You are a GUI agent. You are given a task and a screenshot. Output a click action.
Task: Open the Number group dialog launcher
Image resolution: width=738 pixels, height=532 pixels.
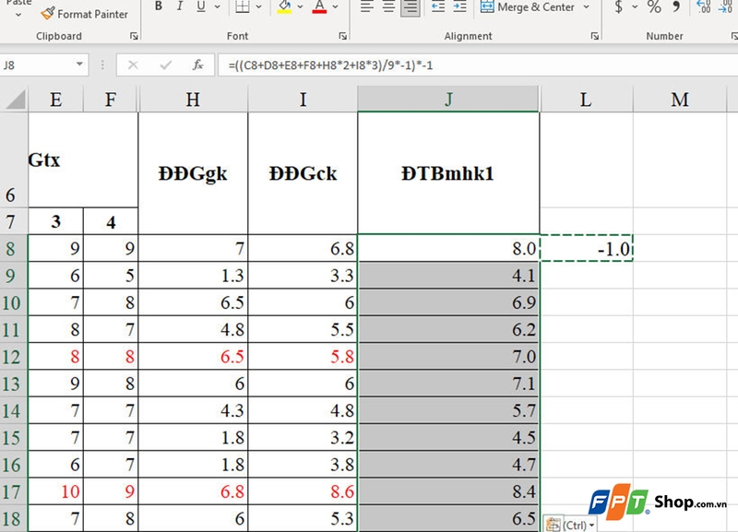733,36
